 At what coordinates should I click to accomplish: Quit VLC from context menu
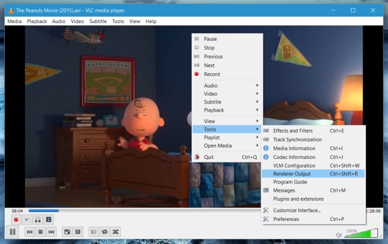tap(227, 157)
